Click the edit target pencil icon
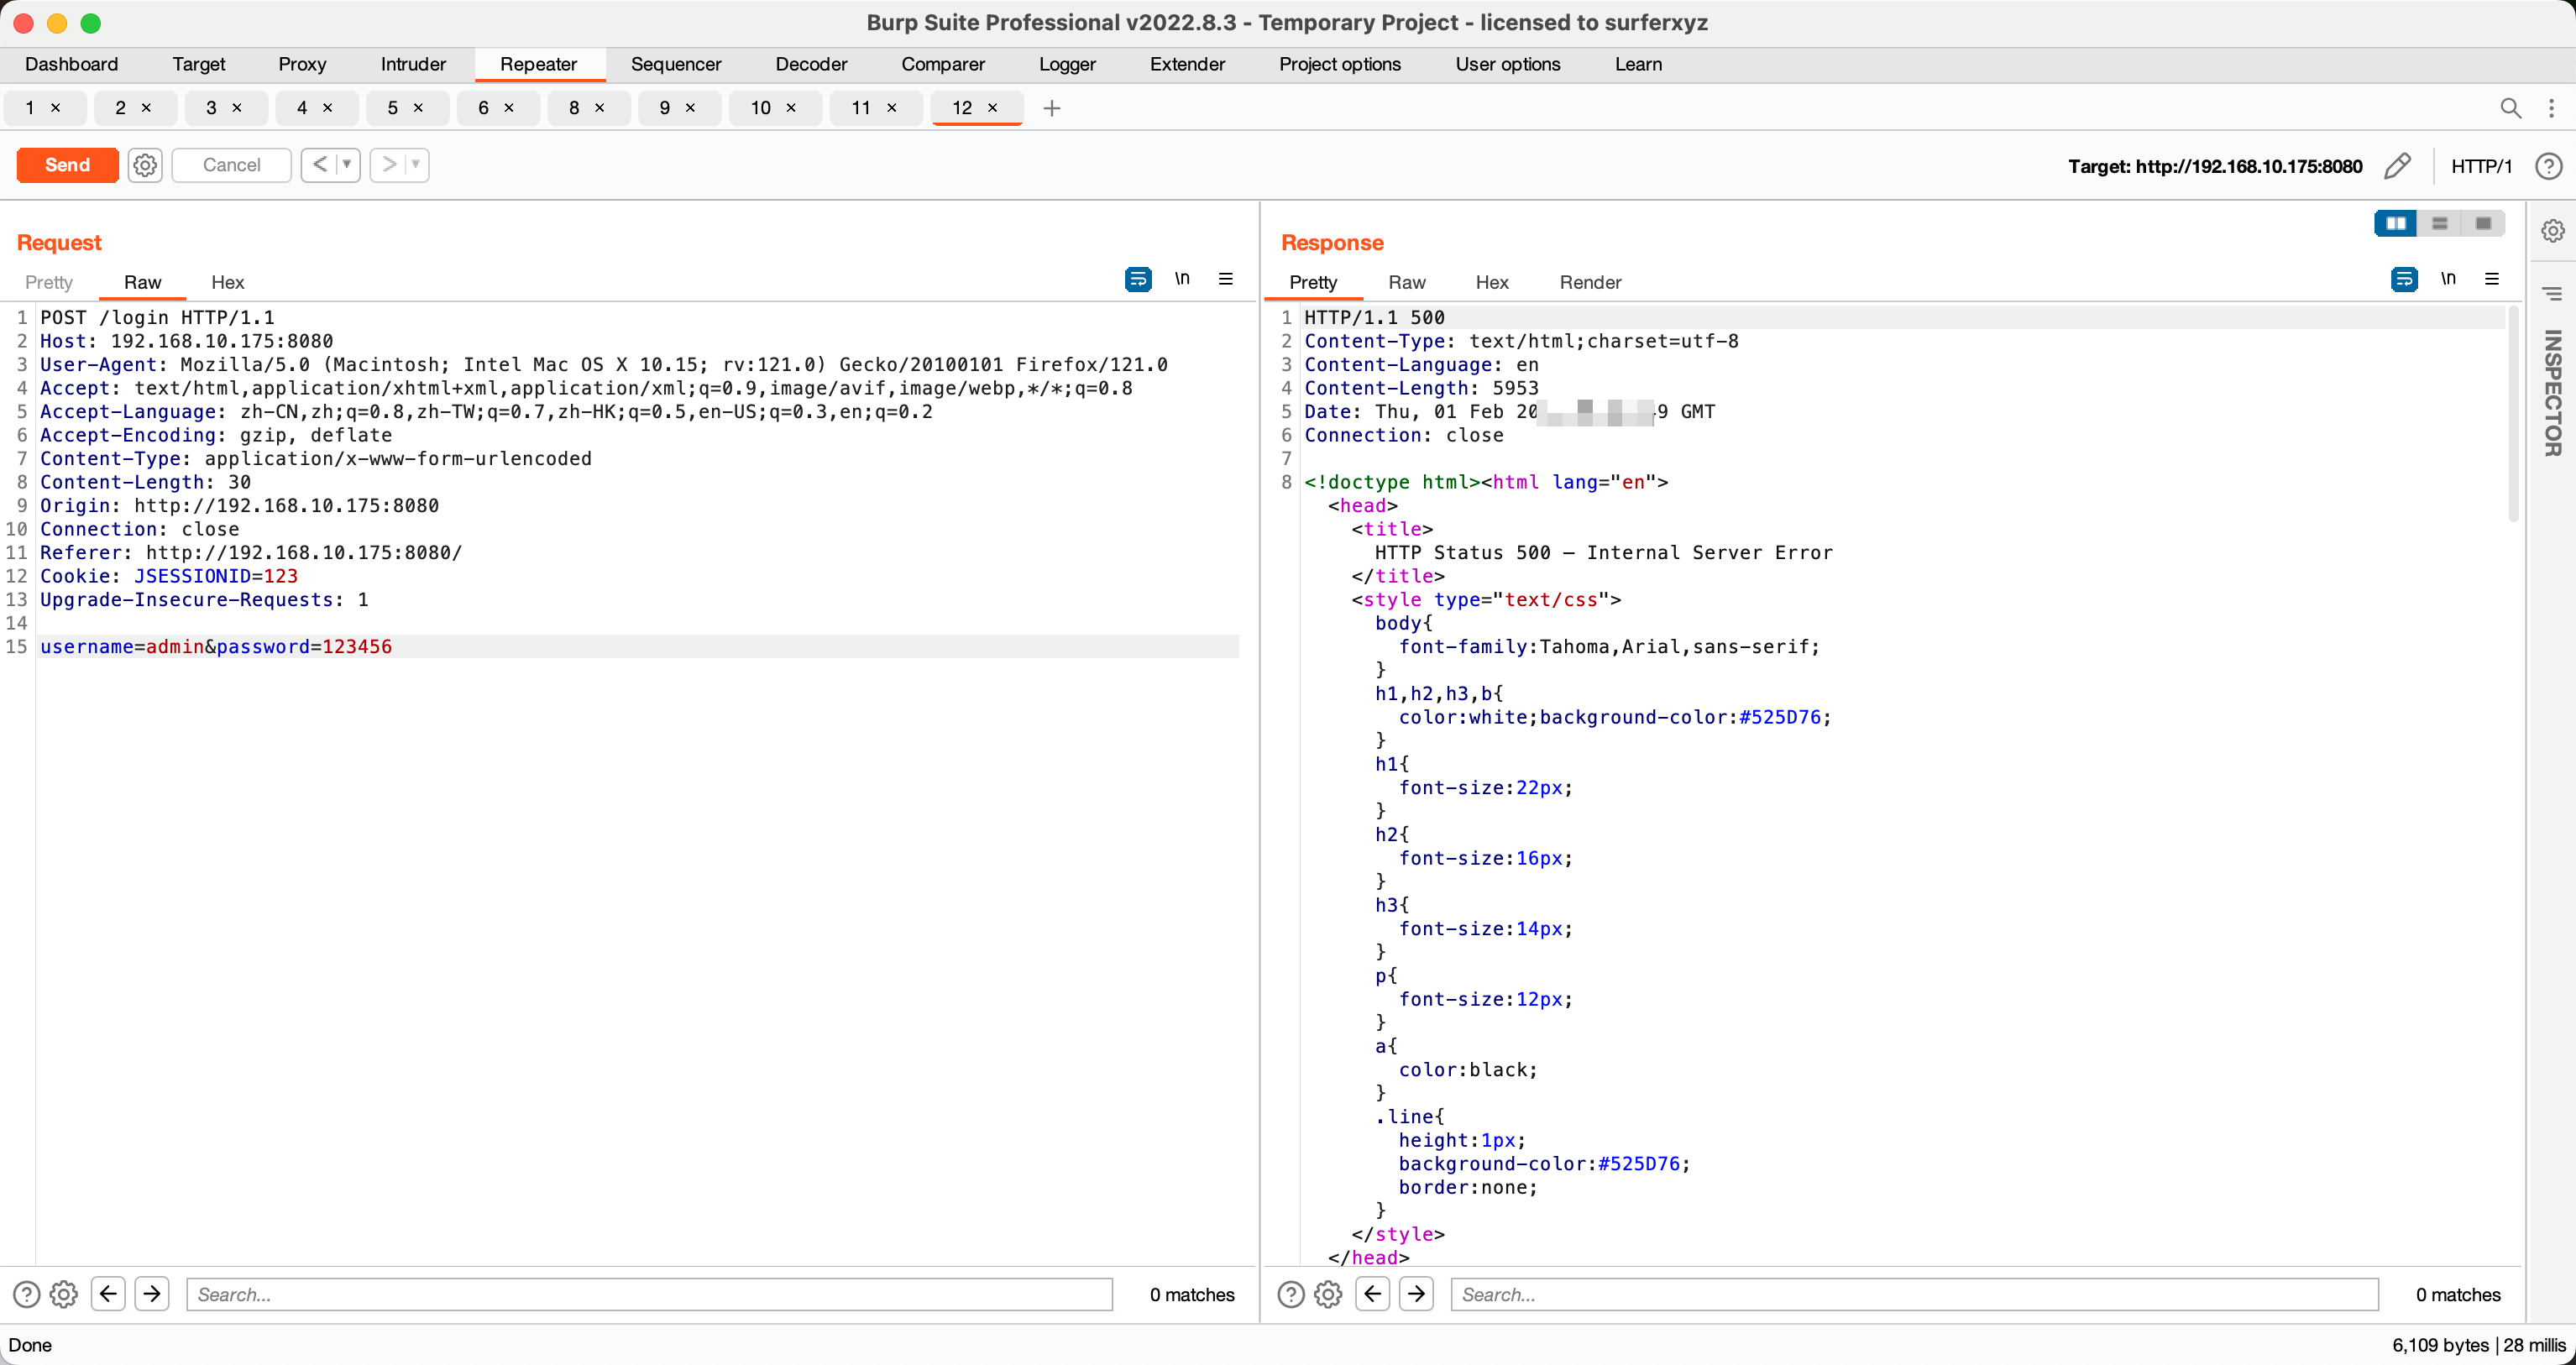The image size is (2576, 1365). (2397, 166)
